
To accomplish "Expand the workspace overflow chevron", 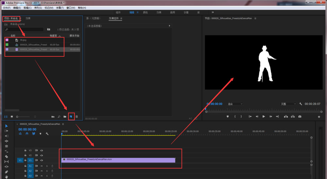I will (213, 12).
